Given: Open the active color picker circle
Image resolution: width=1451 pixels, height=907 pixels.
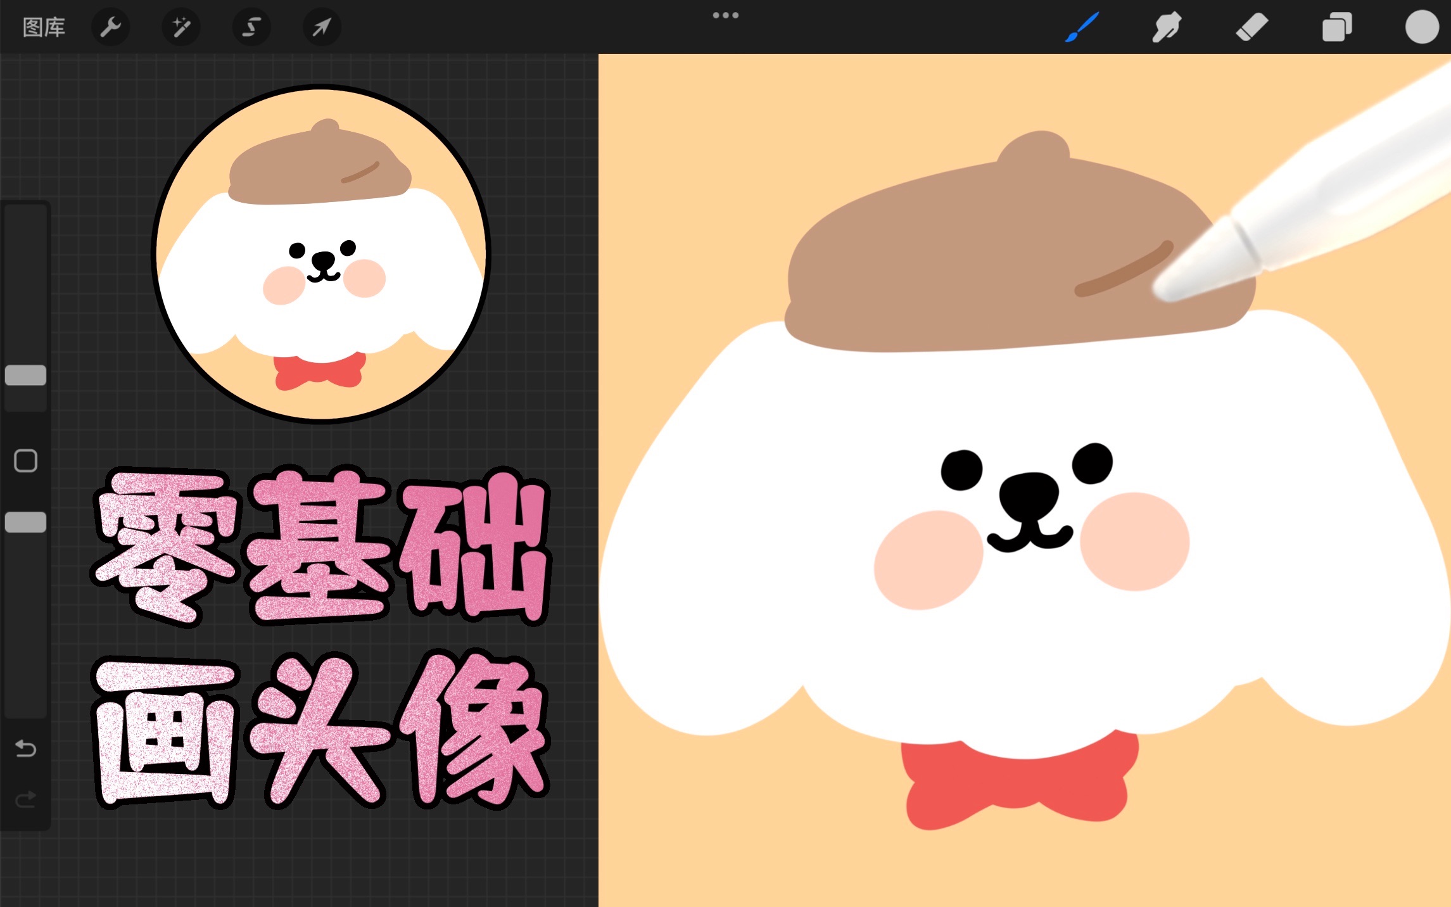Looking at the screenshot, I should (1422, 27).
